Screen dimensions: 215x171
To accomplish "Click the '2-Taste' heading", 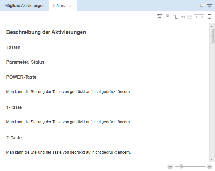I will (14, 138).
